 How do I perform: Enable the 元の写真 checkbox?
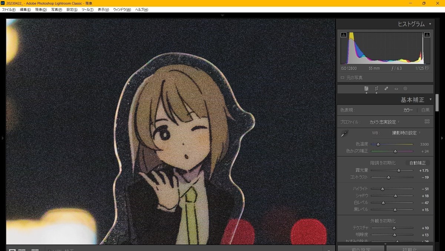point(342,78)
